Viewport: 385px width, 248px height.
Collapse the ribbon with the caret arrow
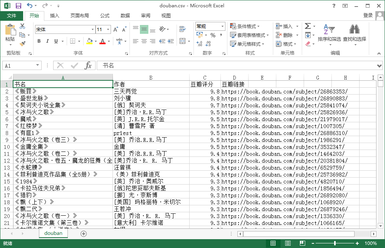pyautogui.click(x=379, y=53)
